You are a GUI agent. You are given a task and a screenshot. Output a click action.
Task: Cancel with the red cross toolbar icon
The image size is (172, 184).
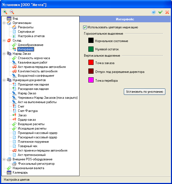[x=167, y=12]
